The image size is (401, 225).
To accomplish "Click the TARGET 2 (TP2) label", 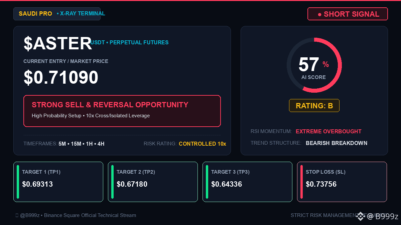I will (136, 172).
